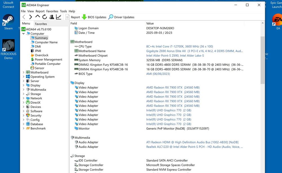Expand the Display tree node
The height and width of the screenshot is (173, 282).
23,85
